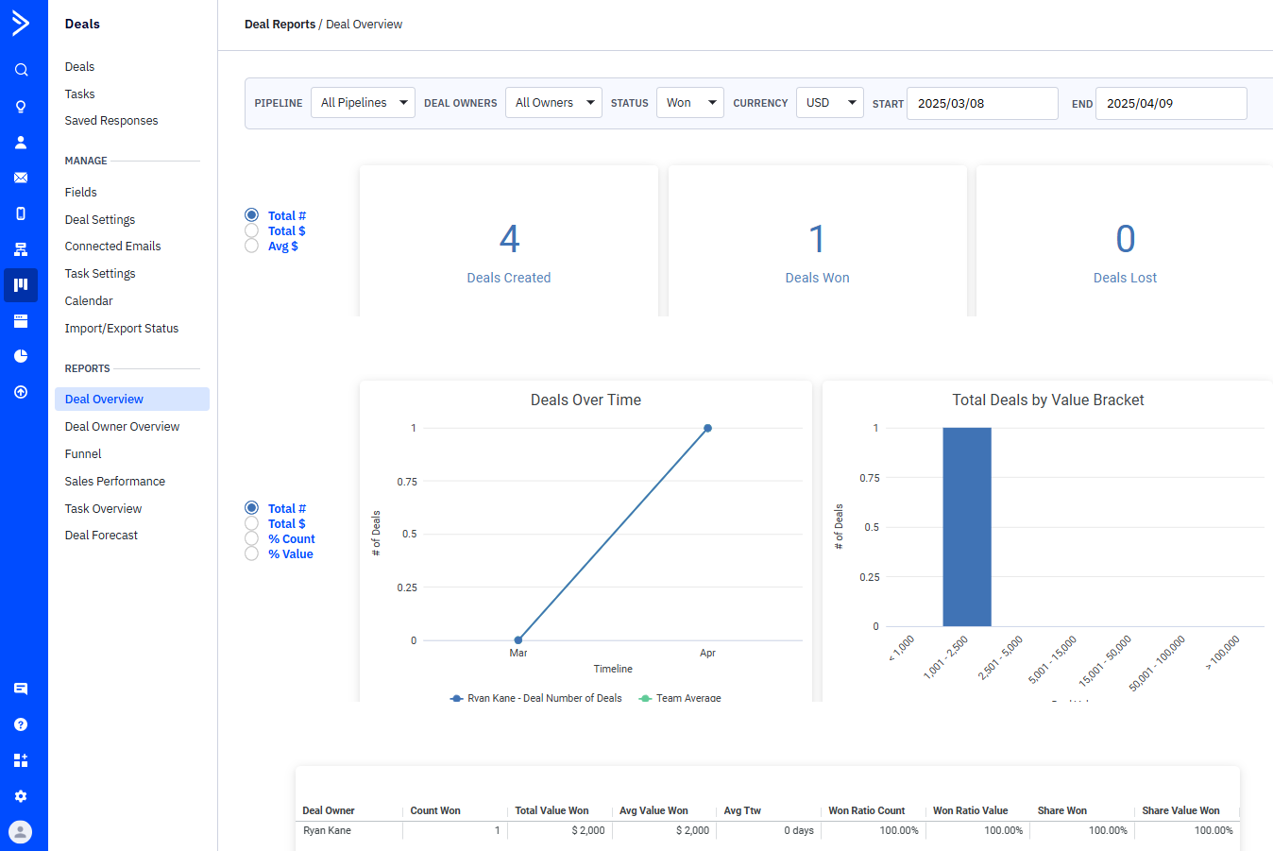Screen dimensions: 1273x851
Task: Open Deal Settings link
Action: [100, 220]
